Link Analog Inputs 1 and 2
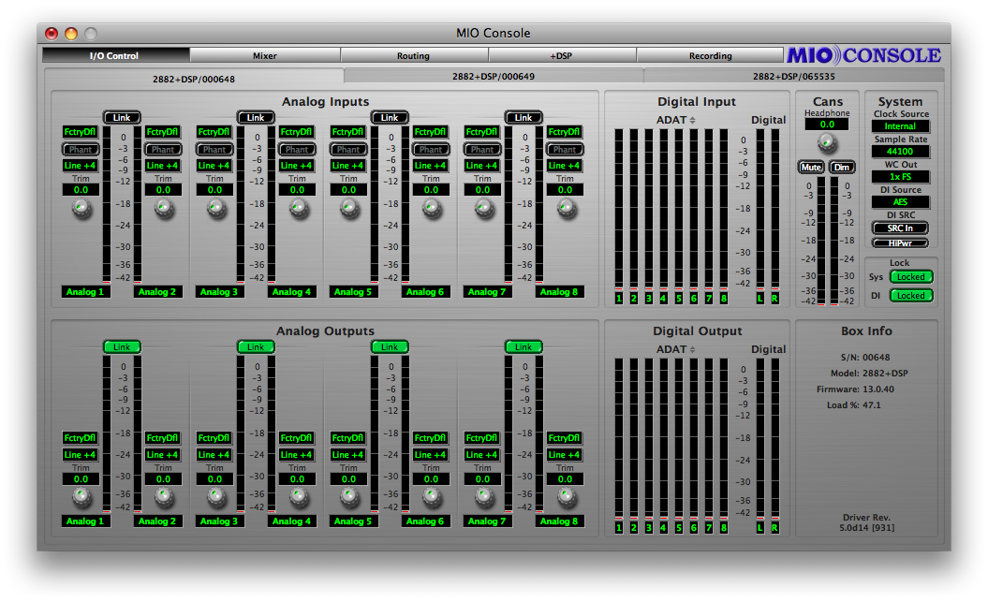 pyautogui.click(x=122, y=117)
